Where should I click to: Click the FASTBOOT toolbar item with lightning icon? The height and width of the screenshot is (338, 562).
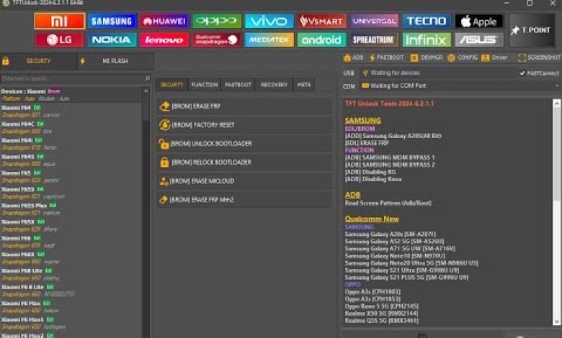click(386, 58)
